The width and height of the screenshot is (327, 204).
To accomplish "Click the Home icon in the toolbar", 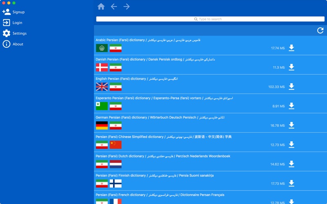I will [x=101, y=7].
